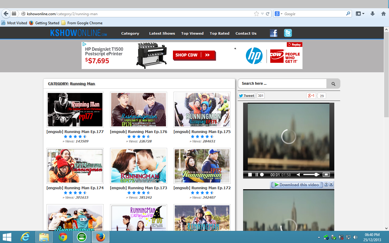
Task: Click the KSHOWONLINE.com logo
Action: [x=79, y=33]
